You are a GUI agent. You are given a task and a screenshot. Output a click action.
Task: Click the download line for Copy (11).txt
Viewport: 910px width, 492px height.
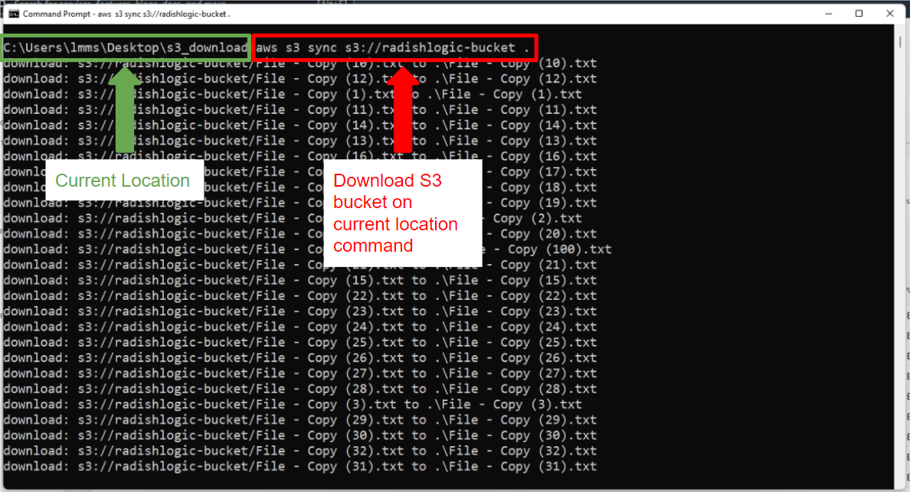pyautogui.click(x=300, y=110)
